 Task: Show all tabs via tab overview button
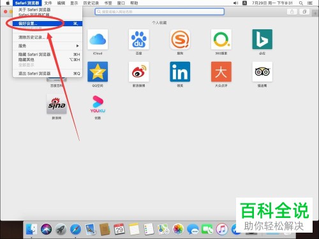[304, 11]
